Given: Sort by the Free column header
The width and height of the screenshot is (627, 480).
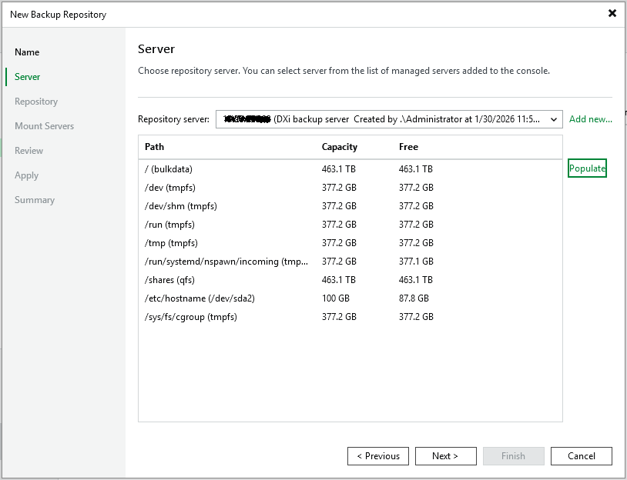Looking at the screenshot, I should pyautogui.click(x=408, y=147).
